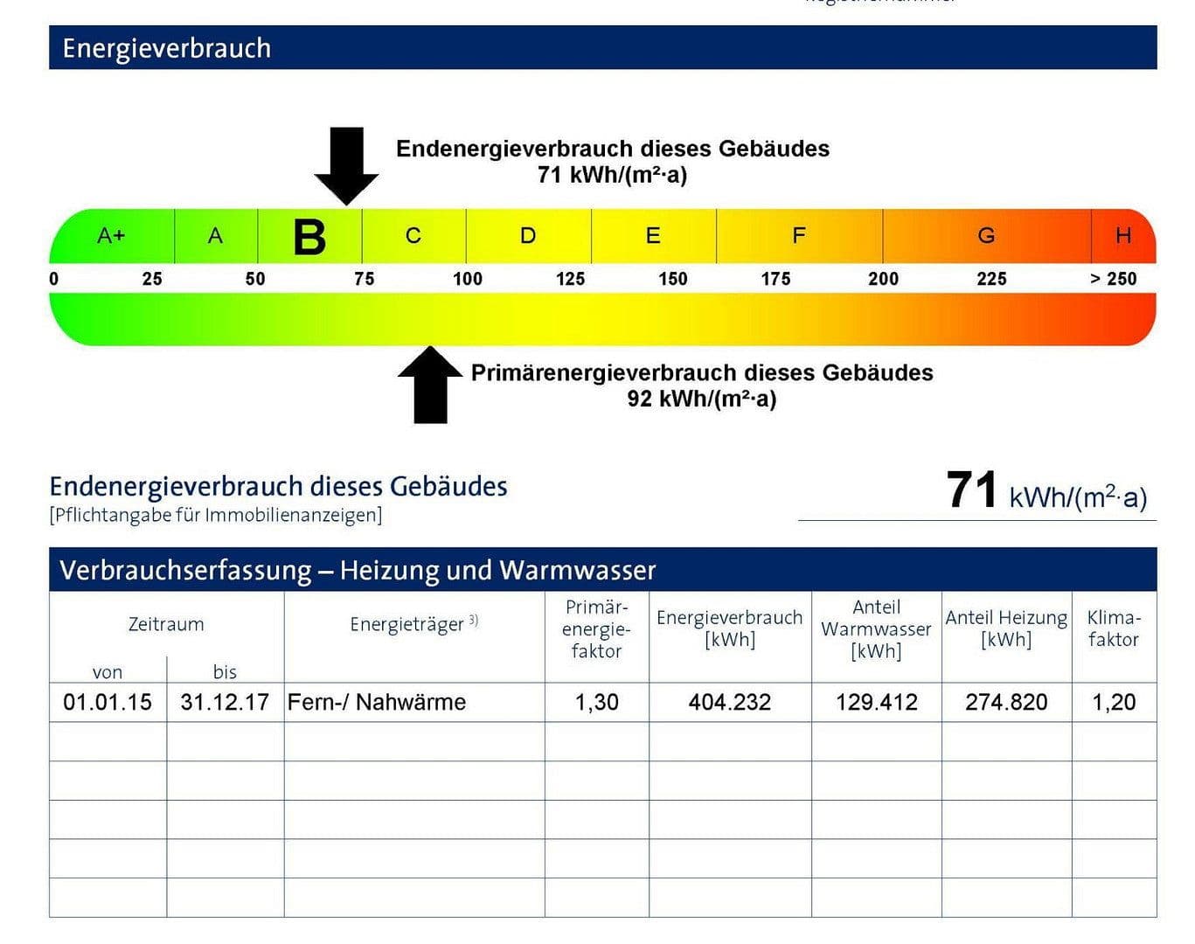Click the start date cell '01.01.15'

(x=108, y=702)
